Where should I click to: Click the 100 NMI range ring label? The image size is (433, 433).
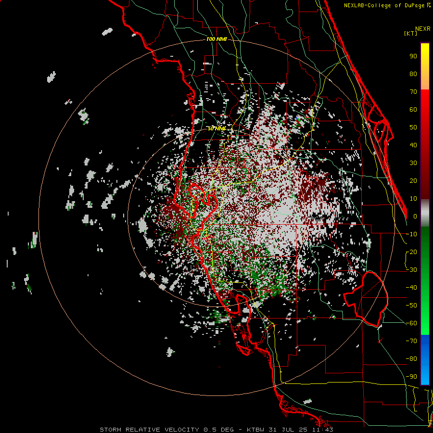(216, 39)
